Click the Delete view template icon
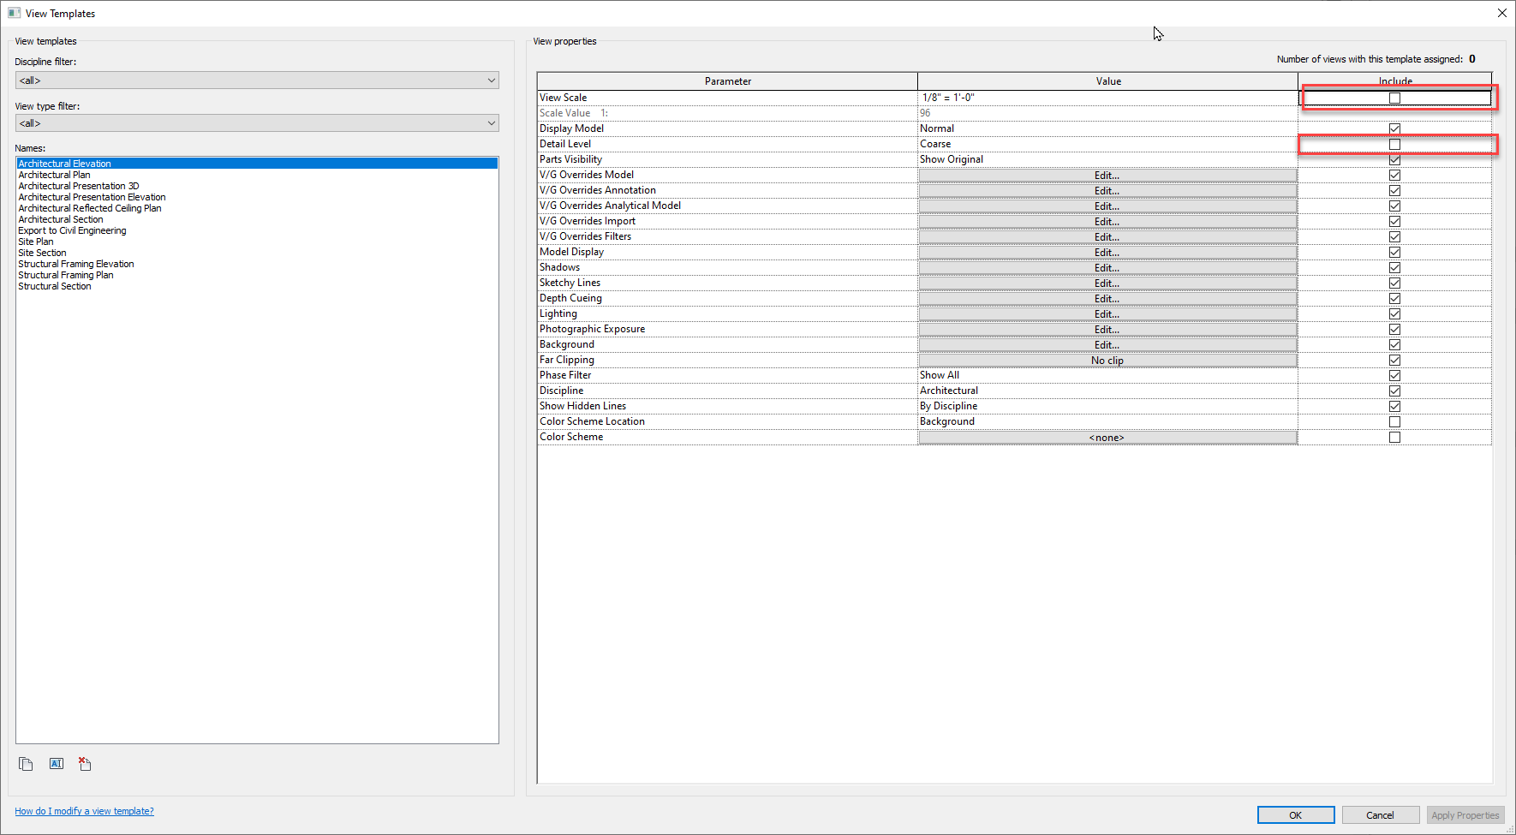 click(84, 763)
